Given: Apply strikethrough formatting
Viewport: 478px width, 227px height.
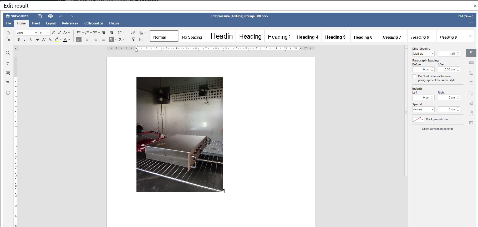Looking at the screenshot, I should pos(38,39).
